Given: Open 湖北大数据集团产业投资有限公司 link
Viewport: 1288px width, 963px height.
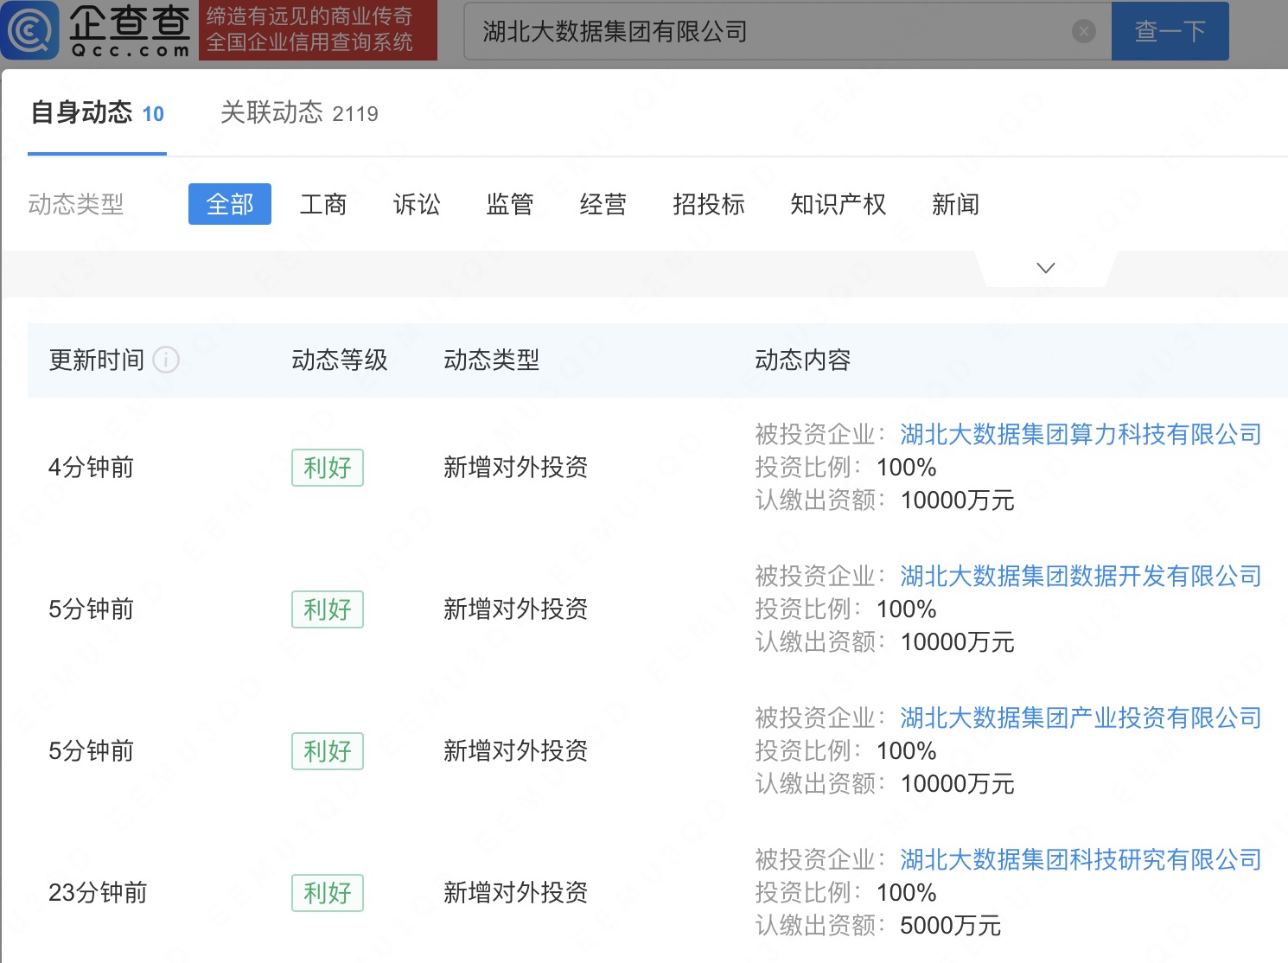Looking at the screenshot, I should pyautogui.click(x=1081, y=717).
